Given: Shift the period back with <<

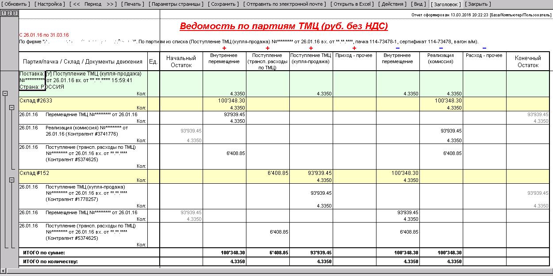Looking at the screenshot, I should coord(76,4).
